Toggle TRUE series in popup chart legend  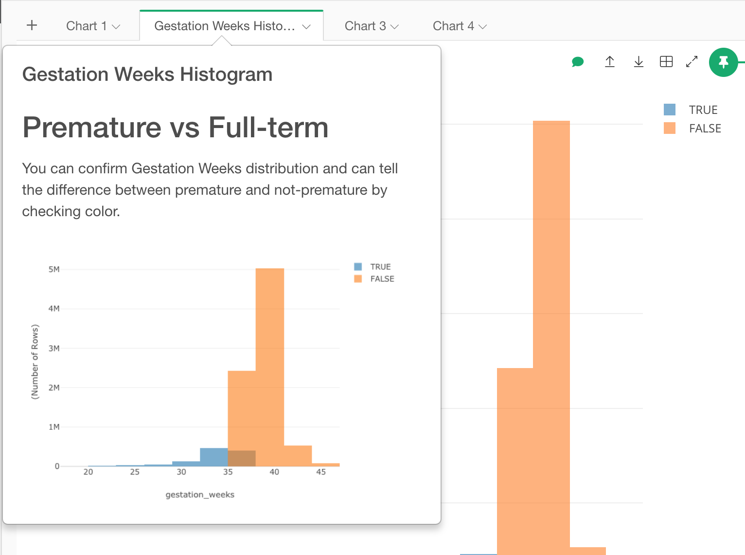point(380,267)
